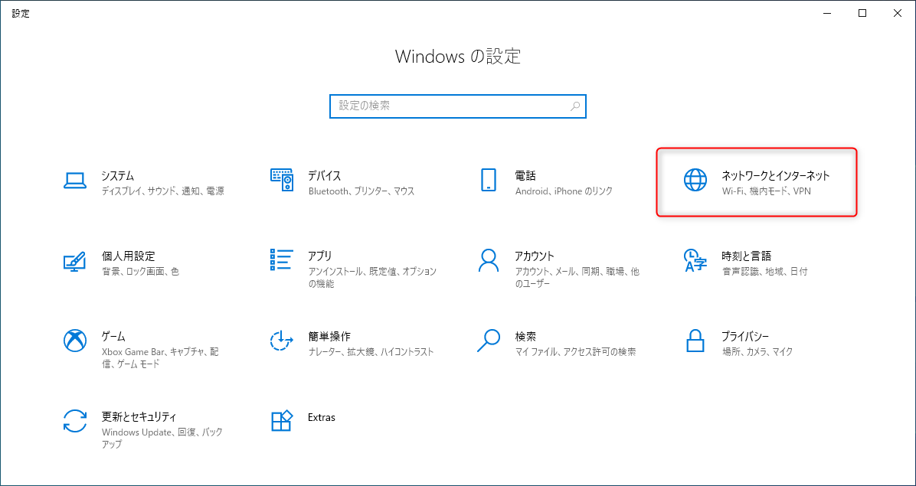
Task: Open the デバイス keyboard-speaker icon
Action: [x=282, y=181]
